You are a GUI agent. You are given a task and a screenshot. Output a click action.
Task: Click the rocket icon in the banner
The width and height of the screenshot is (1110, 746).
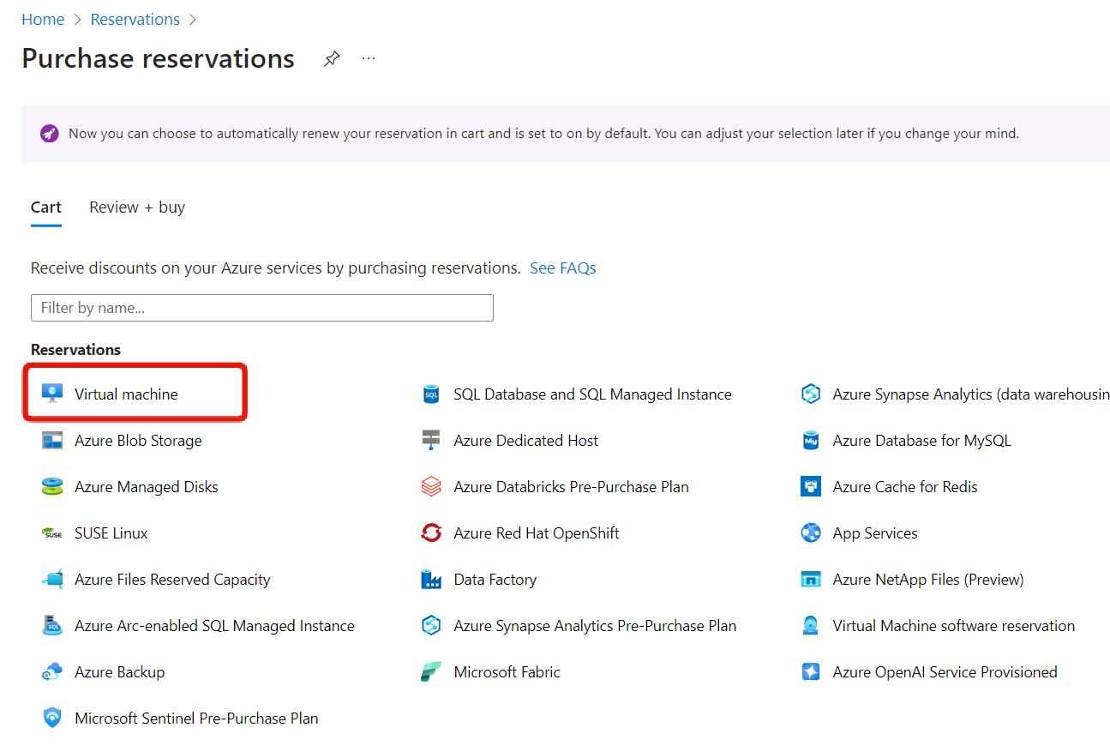[x=50, y=134]
